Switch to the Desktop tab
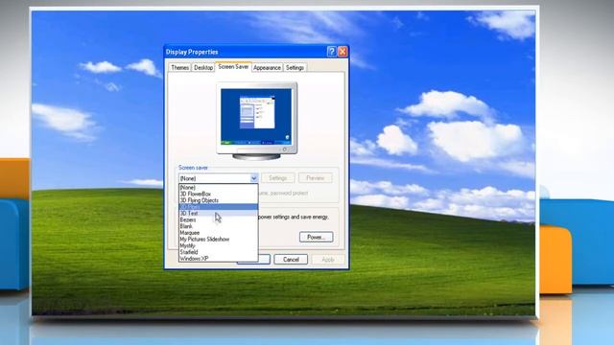 [203, 68]
